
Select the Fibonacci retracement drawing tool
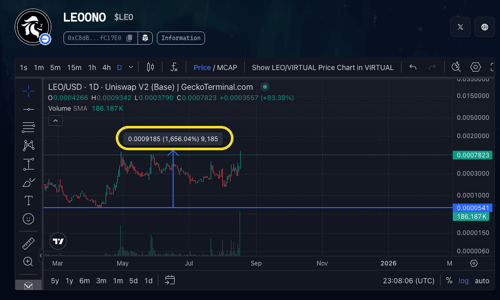[28, 127]
